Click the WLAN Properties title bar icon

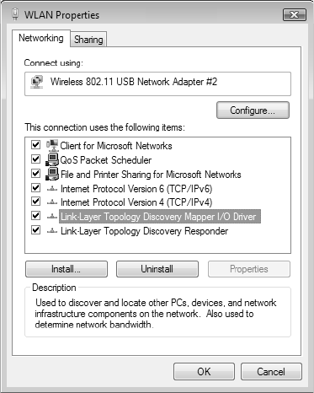click(15, 14)
